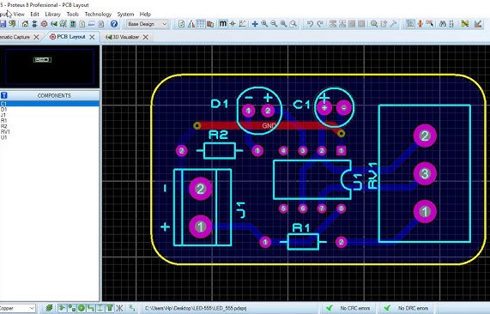Image resolution: width=490 pixels, height=314 pixels.
Task: Click the Block Move toolbar icon
Action: (x=342, y=24)
